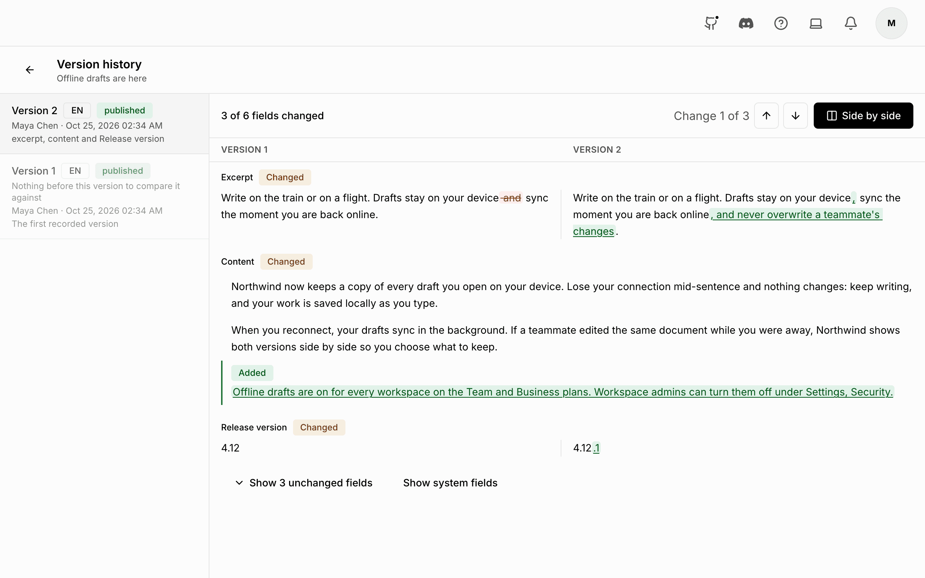This screenshot has height=578, width=925.
Task: Click the Version 1 published badge
Action: pos(123,171)
